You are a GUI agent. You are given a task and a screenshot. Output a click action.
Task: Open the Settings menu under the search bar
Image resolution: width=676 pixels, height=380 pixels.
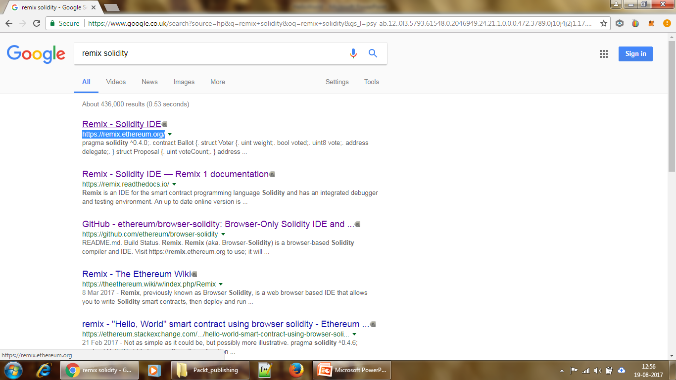(x=337, y=82)
